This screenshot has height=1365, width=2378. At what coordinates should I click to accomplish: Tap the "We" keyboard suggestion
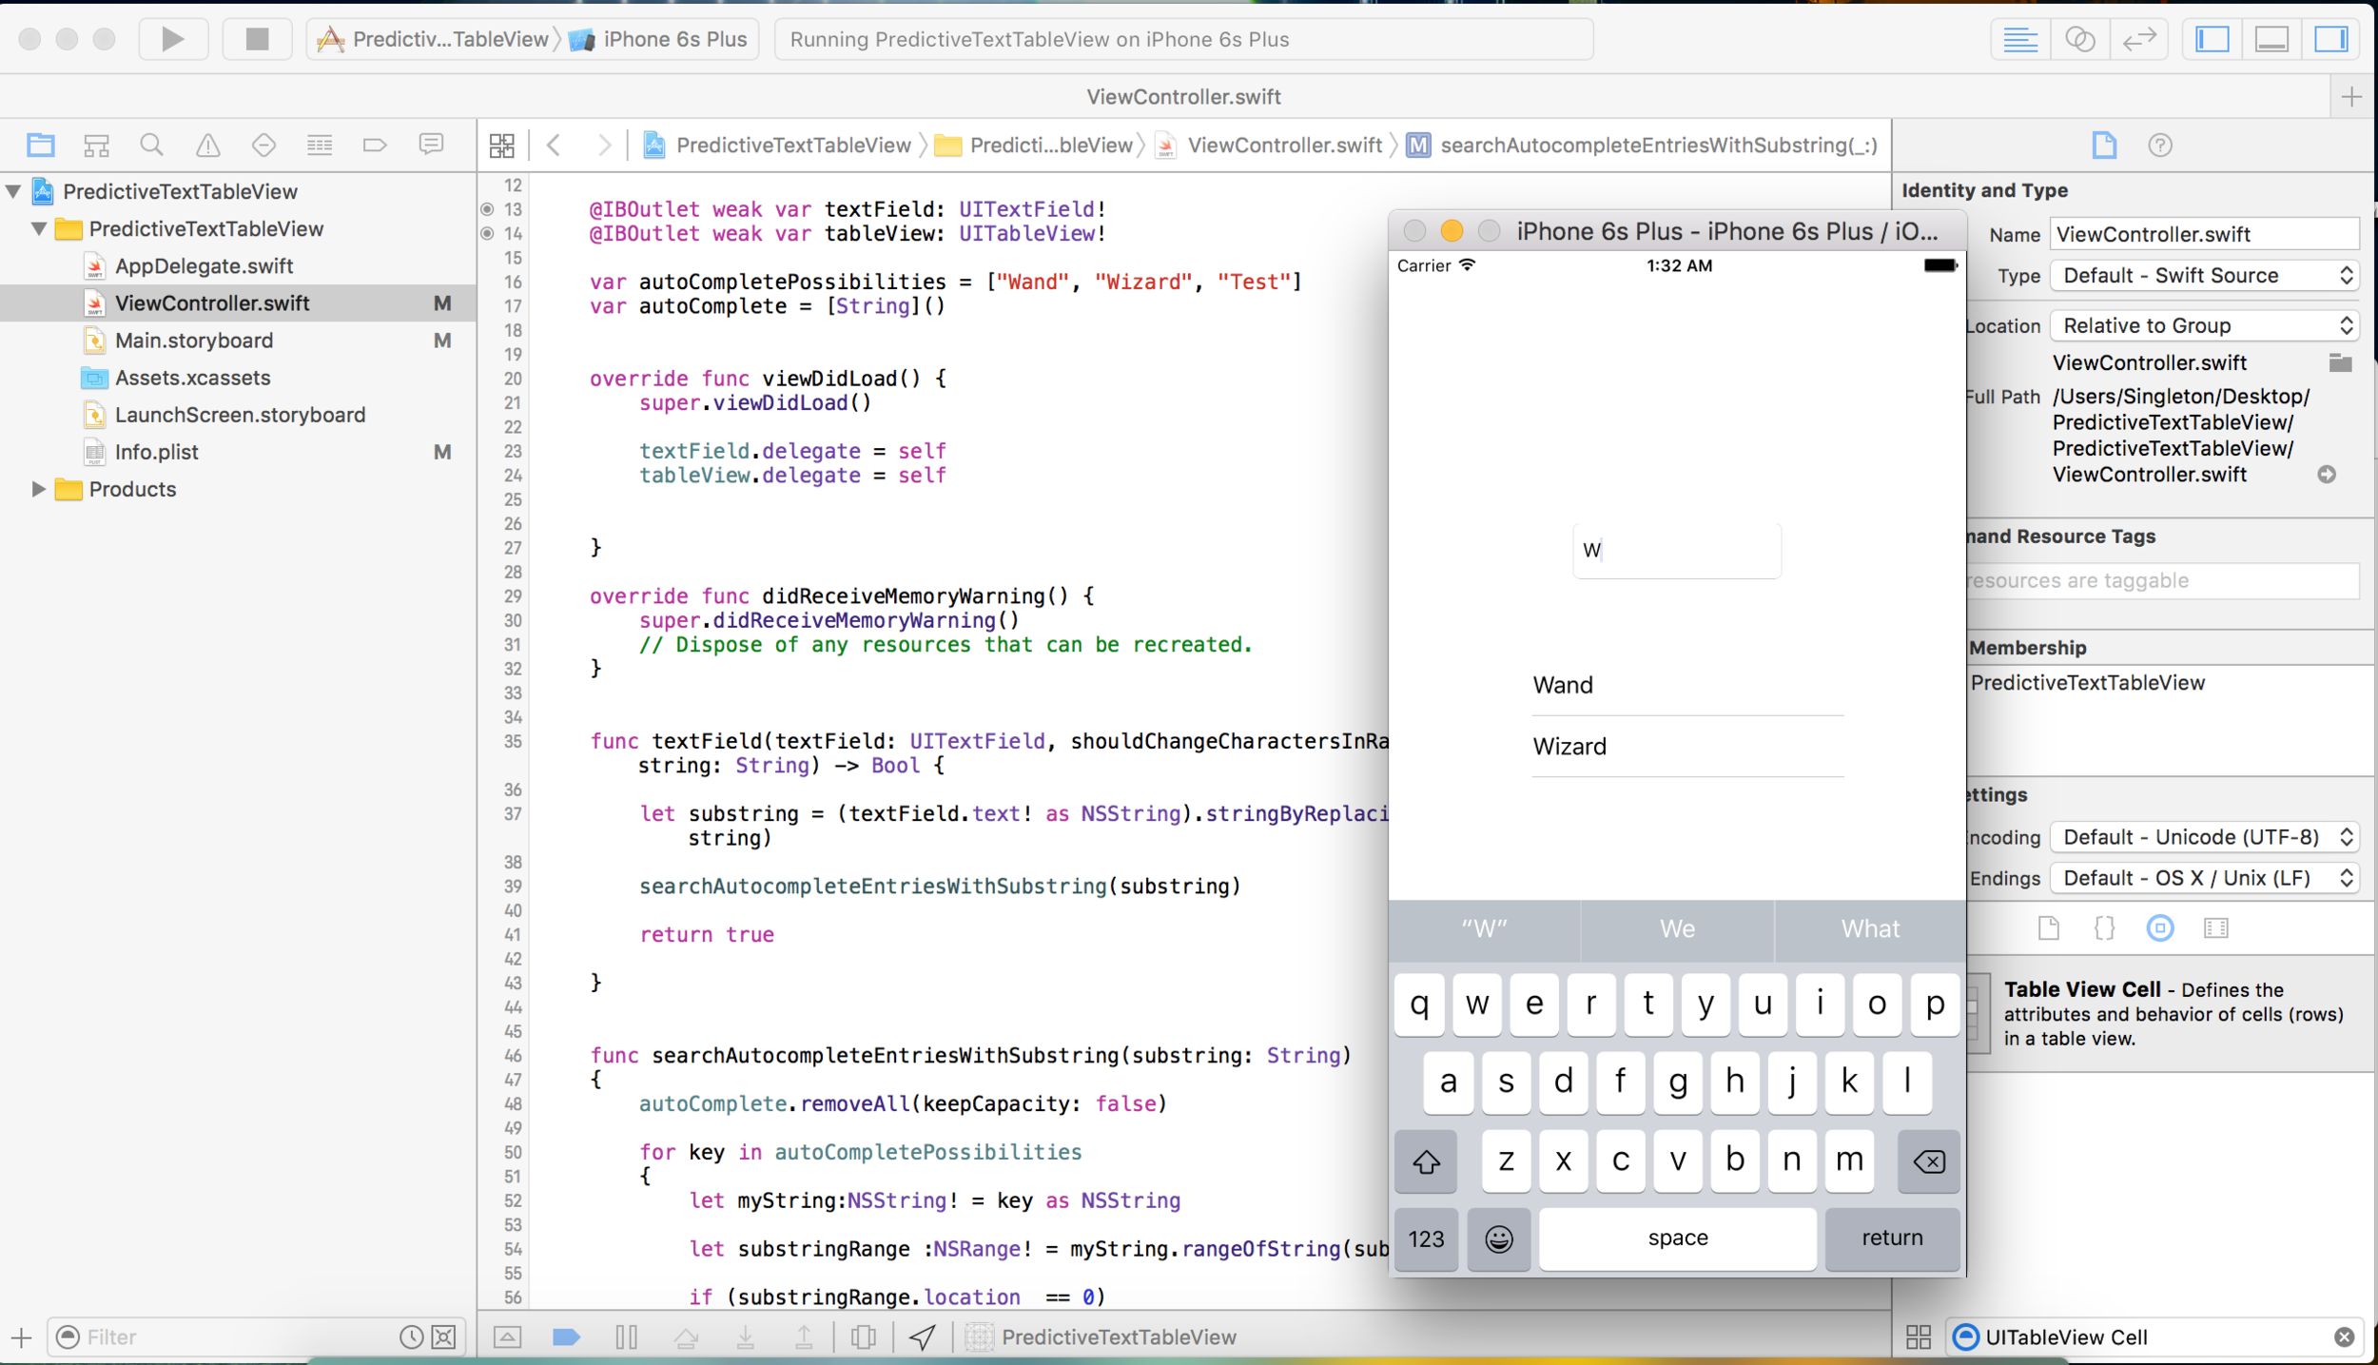[1677, 928]
